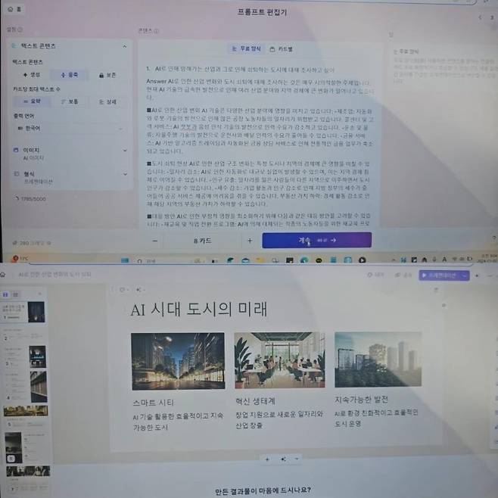Open the AI edit sparkle menu above slide
The height and width of the screenshot is (498, 498).
140,290
